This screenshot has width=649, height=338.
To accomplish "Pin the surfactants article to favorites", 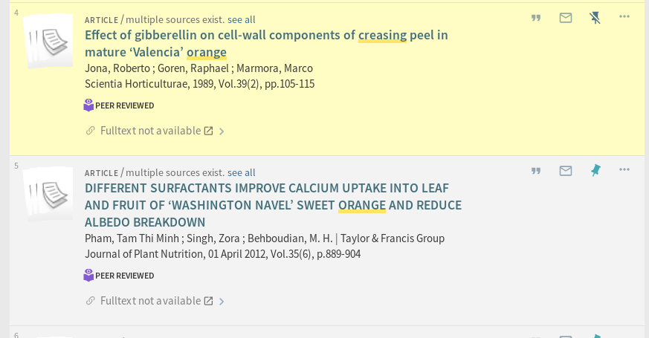I will pyautogui.click(x=595, y=171).
